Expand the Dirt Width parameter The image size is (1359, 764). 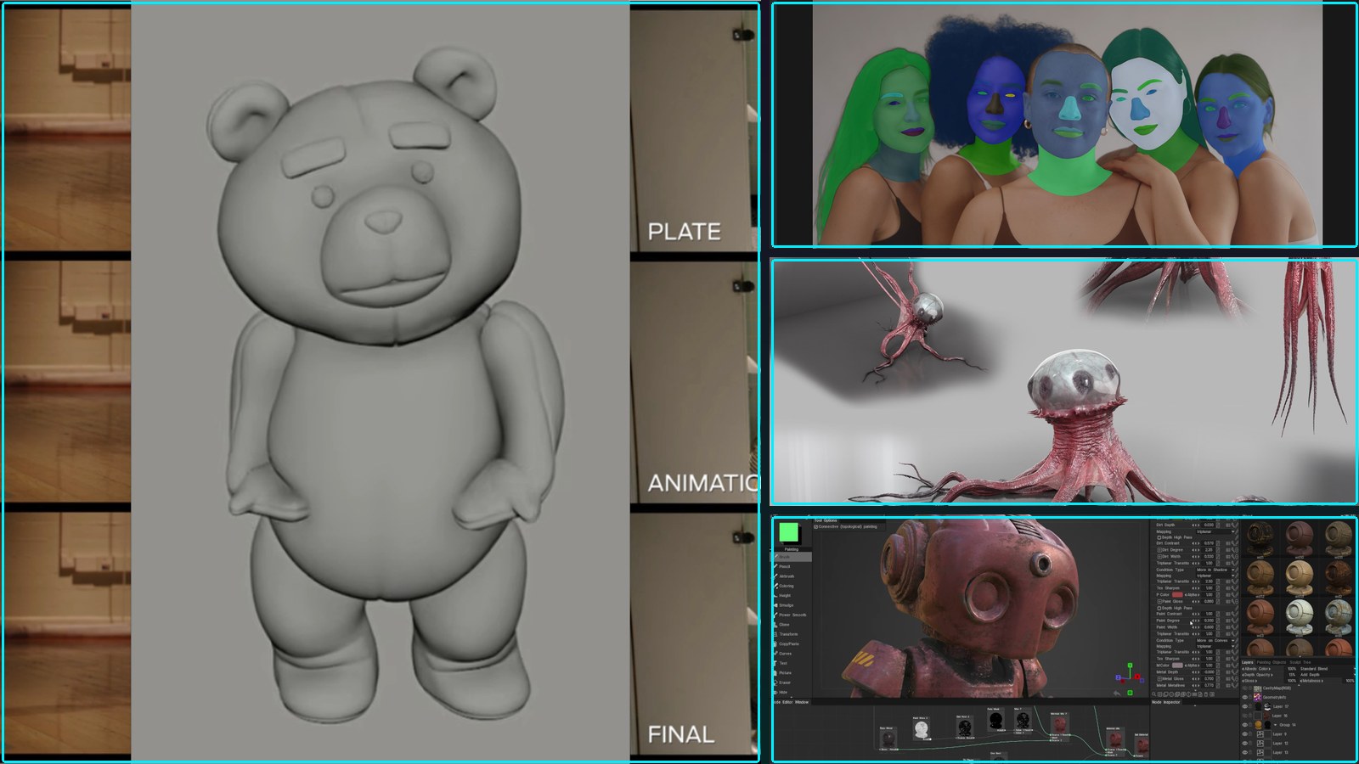point(1159,556)
